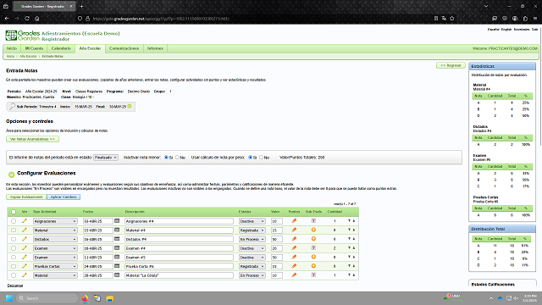The height and width of the screenshot is (305, 542).
Task: Click the Windows Start button
Action: pyautogui.click(x=9, y=298)
